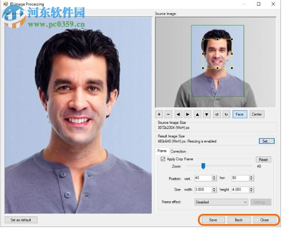Click the 3072x2304 source size text
Image resolution: width=286 pixels, height=230 pixels.
click(x=173, y=128)
